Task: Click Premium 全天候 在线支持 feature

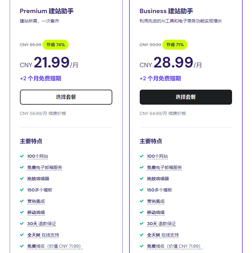Action: pos(43,235)
